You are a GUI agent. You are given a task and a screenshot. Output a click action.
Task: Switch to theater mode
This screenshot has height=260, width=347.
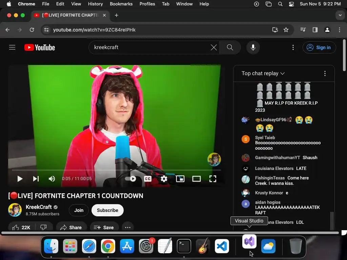coord(196,179)
